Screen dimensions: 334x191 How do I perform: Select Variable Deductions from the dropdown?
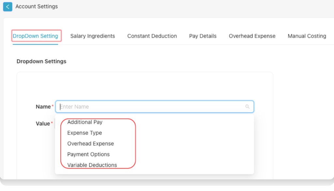(92, 165)
